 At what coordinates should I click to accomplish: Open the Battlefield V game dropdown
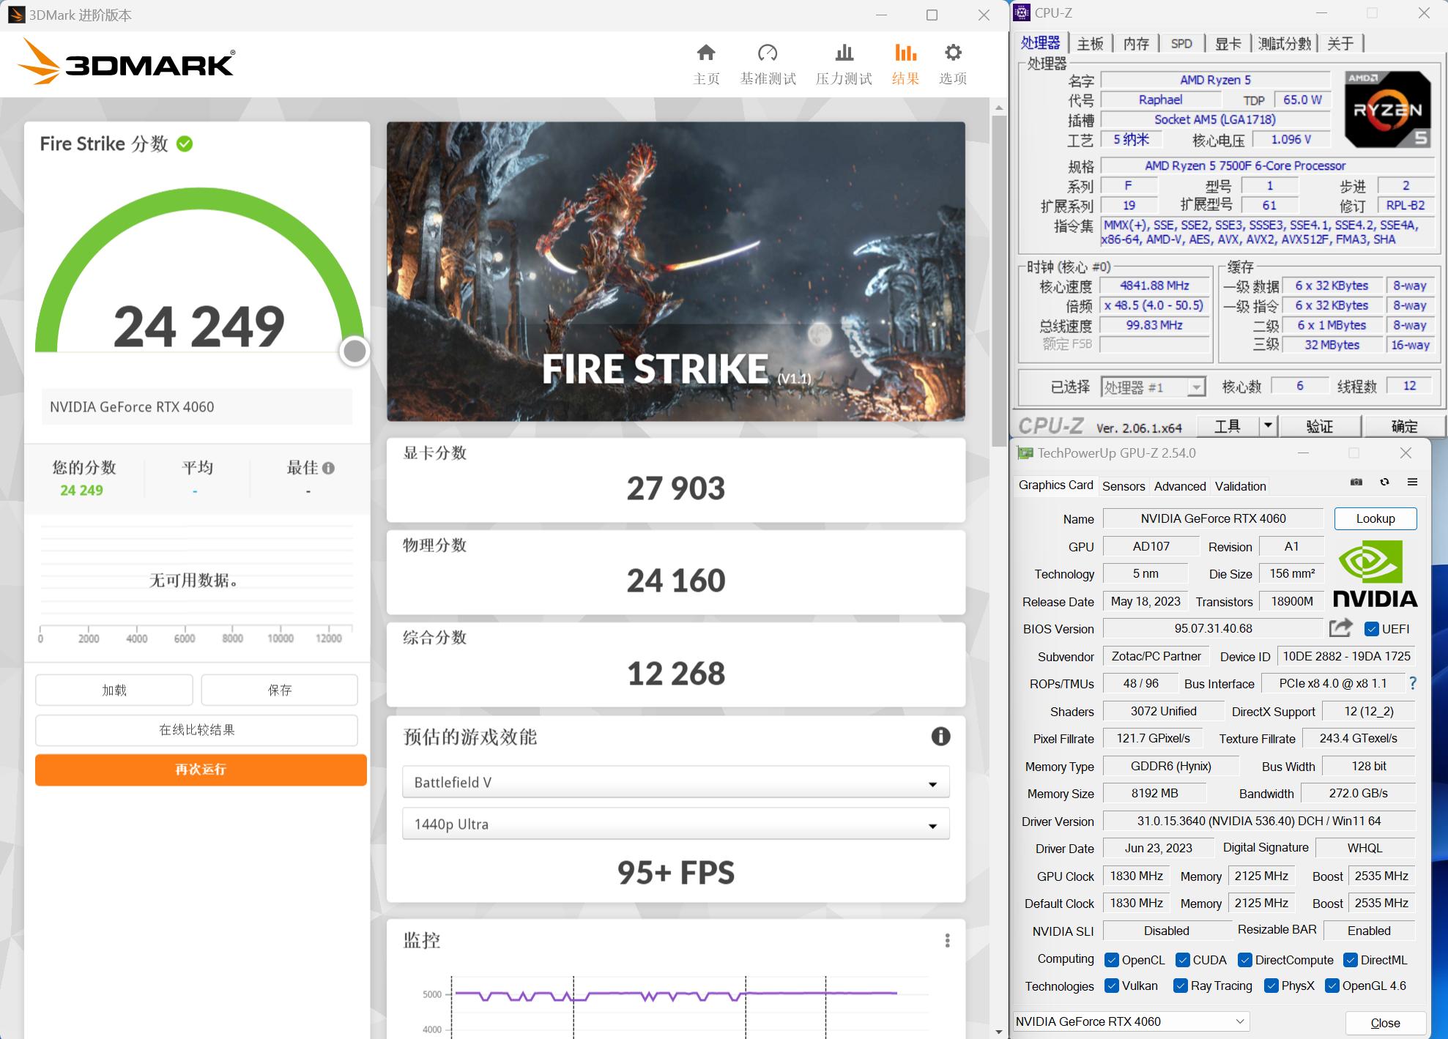click(x=932, y=782)
